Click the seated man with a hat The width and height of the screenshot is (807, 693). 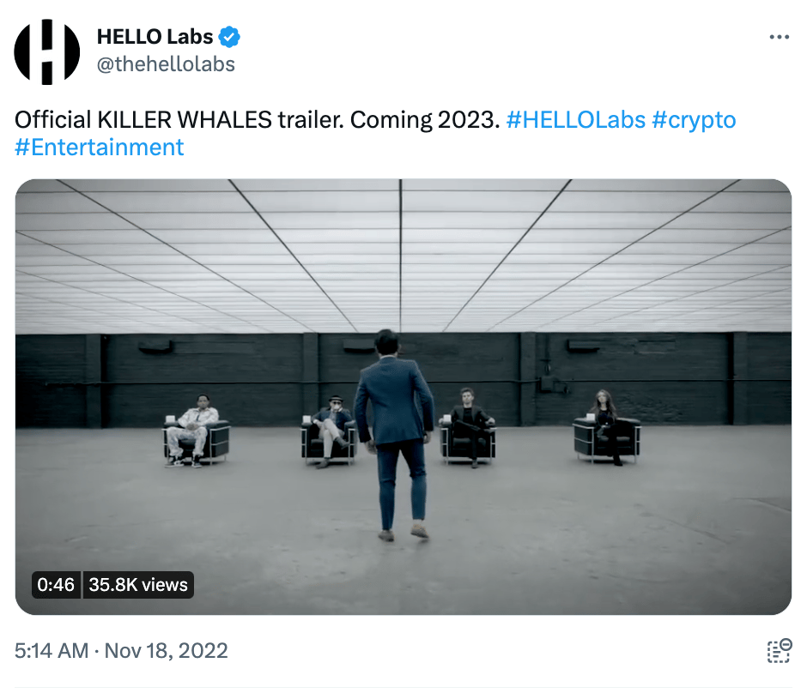[330, 431]
